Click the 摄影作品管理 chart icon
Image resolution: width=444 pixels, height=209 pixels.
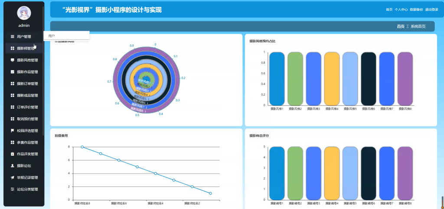13,72
